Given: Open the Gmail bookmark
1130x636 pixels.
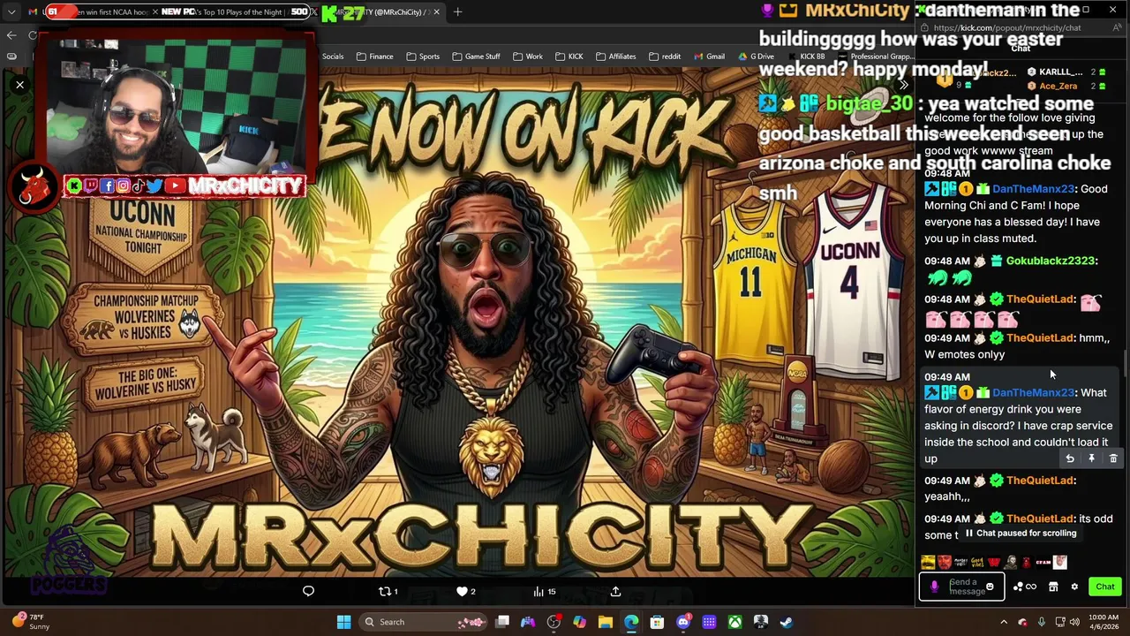Looking at the screenshot, I should click(x=709, y=57).
